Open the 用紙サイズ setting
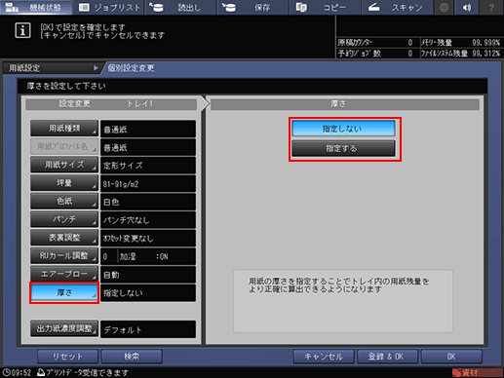Image resolution: width=504 pixels, height=378 pixels. pyautogui.click(x=64, y=165)
